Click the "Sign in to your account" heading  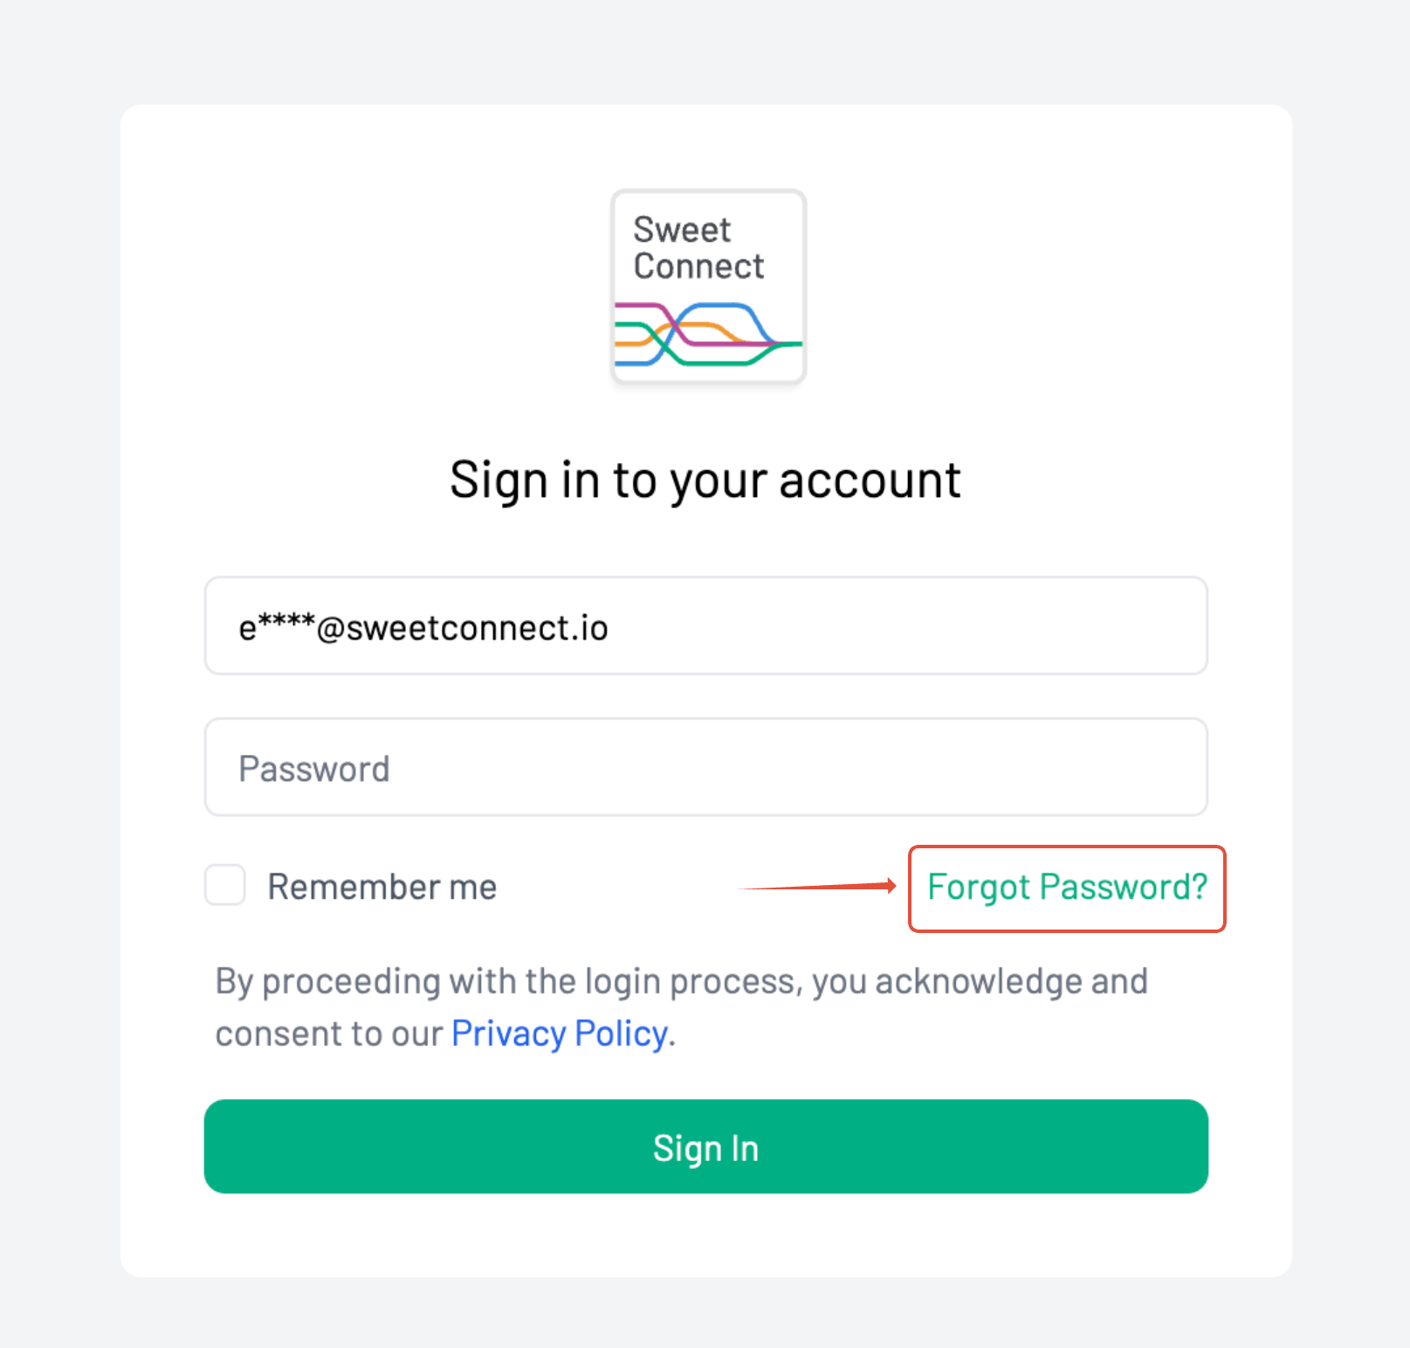[705, 480]
